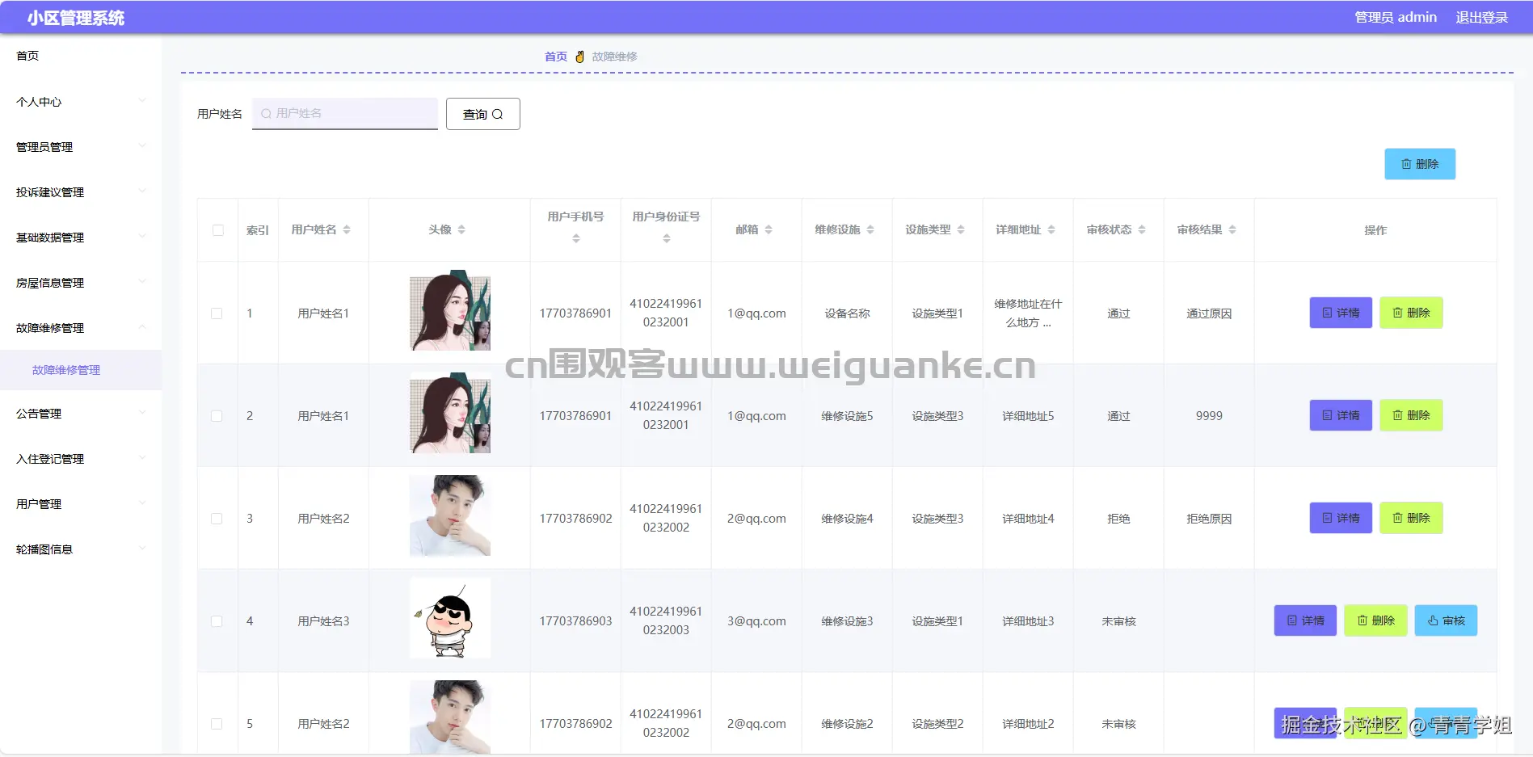Click the 用户姓名3 name cell

[323, 621]
